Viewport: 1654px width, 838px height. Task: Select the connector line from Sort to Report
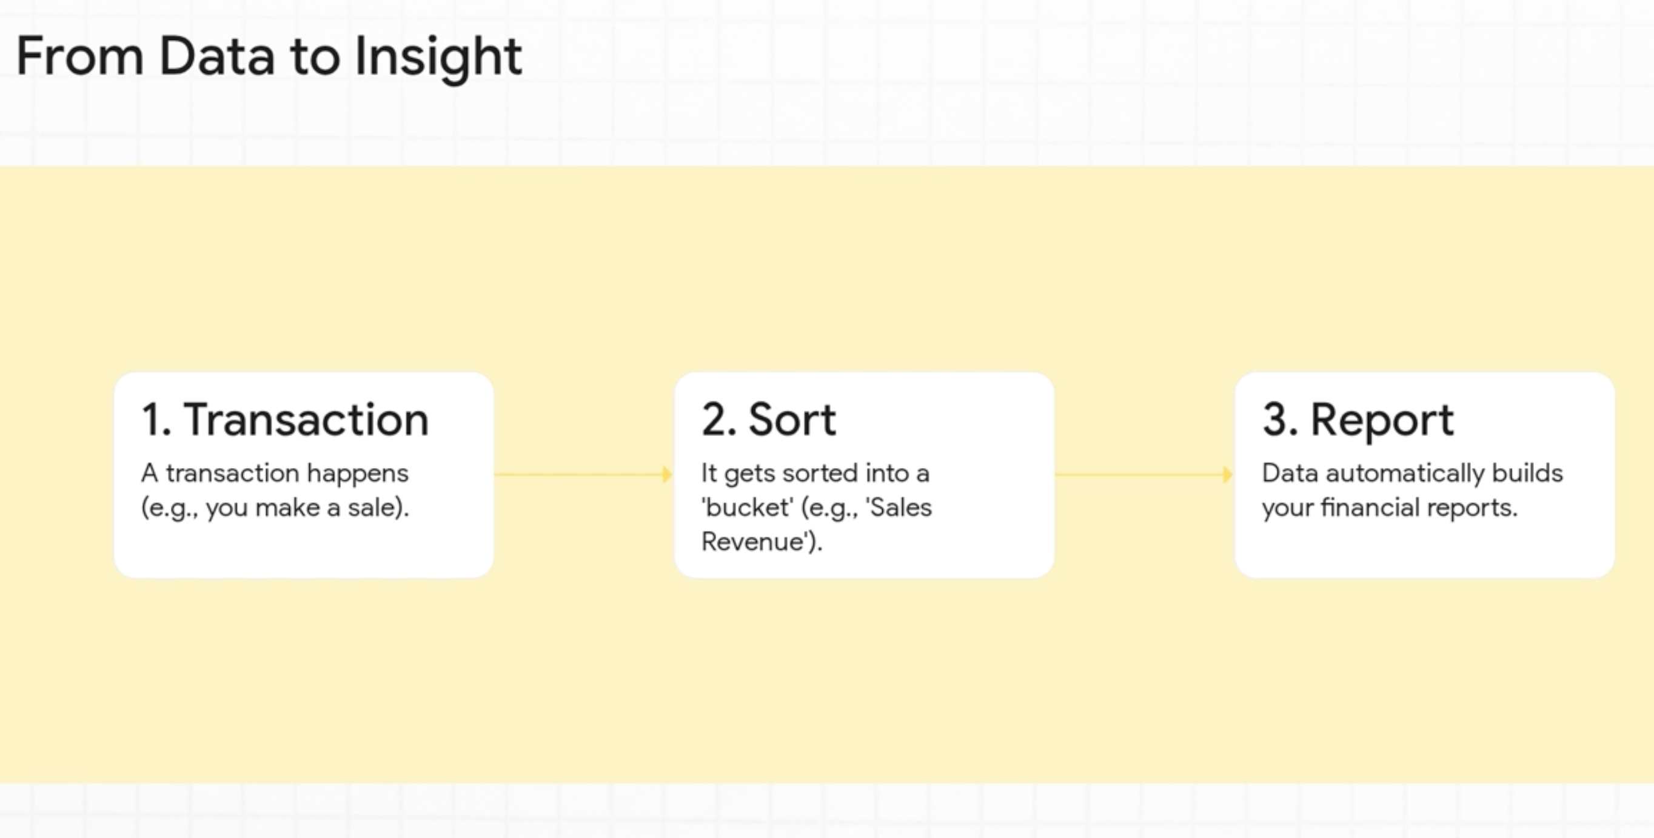[x=1140, y=475]
